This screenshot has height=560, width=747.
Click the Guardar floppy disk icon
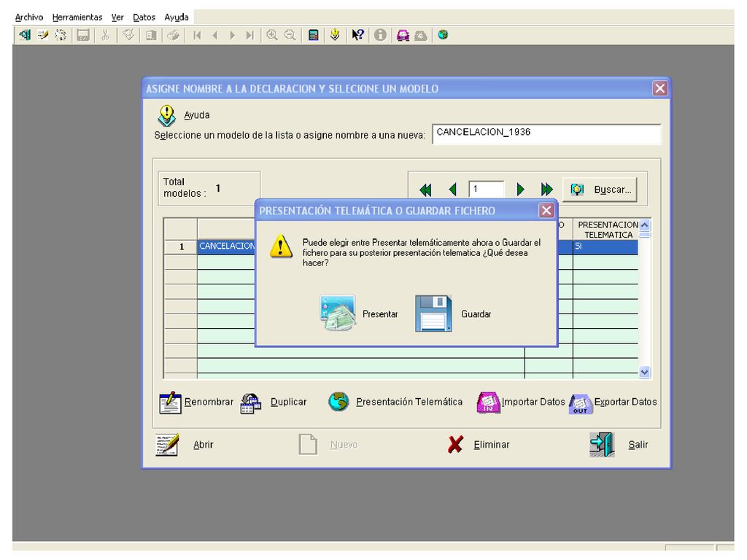click(x=433, y=313)
